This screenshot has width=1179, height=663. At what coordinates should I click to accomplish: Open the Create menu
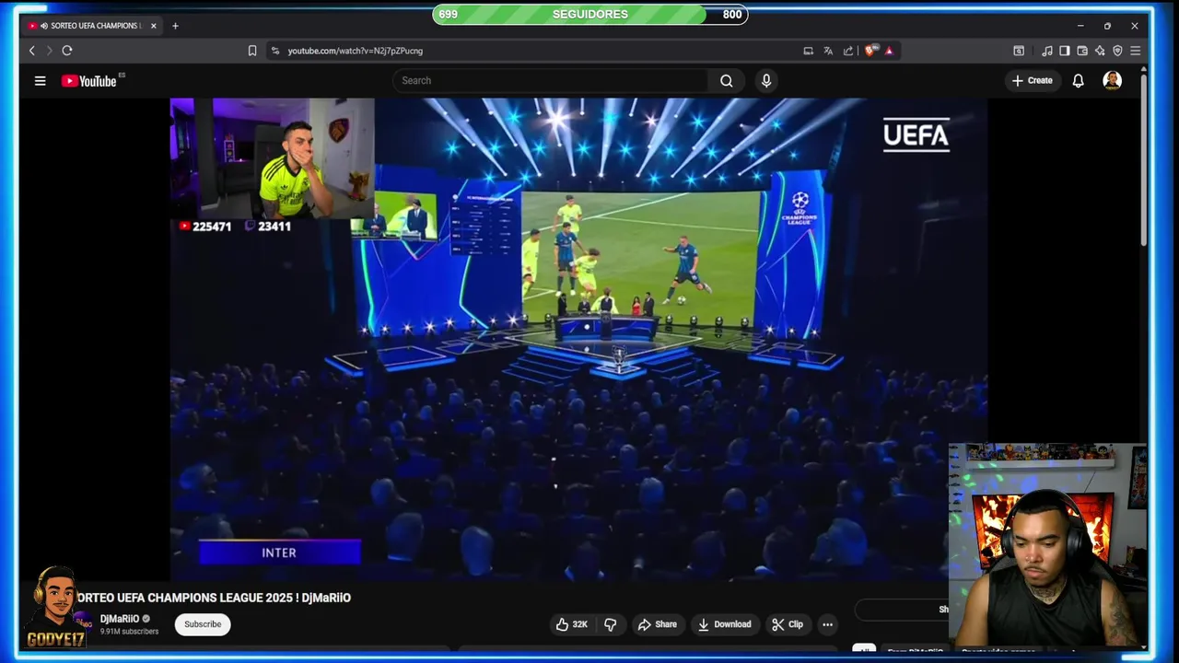point(1032,81)
